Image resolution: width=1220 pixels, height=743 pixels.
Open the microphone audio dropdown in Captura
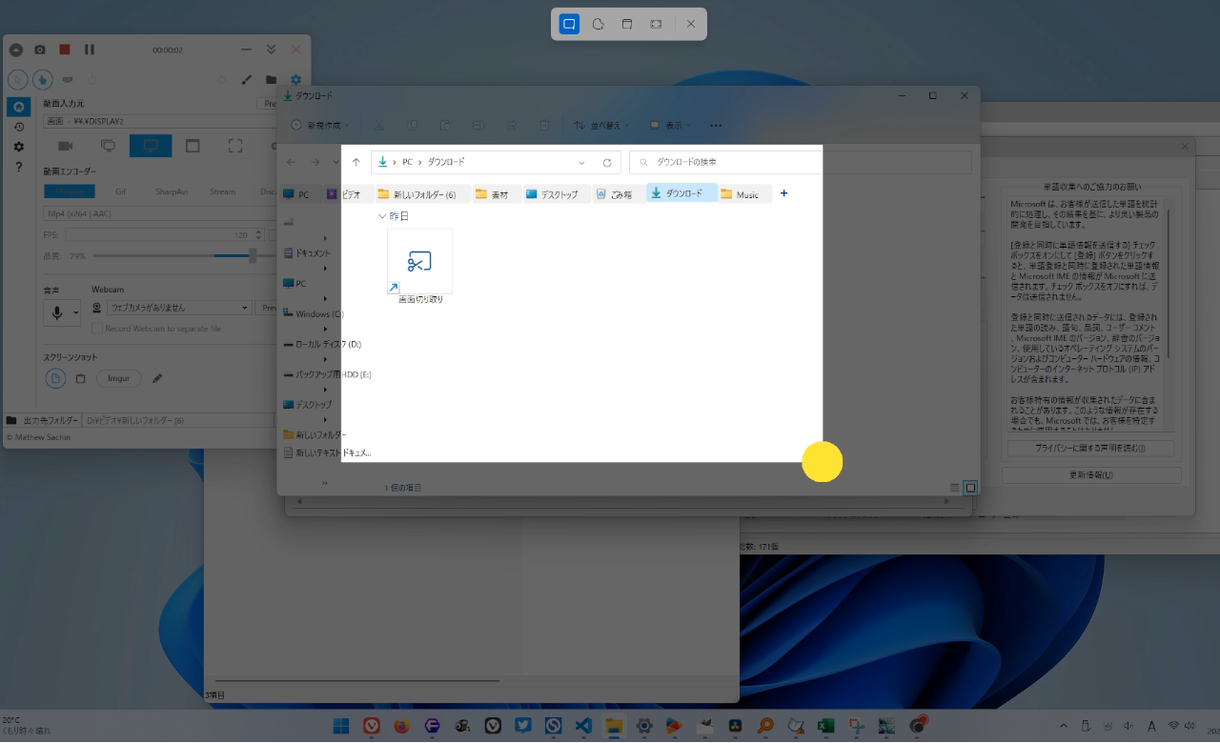click(76, 311)
